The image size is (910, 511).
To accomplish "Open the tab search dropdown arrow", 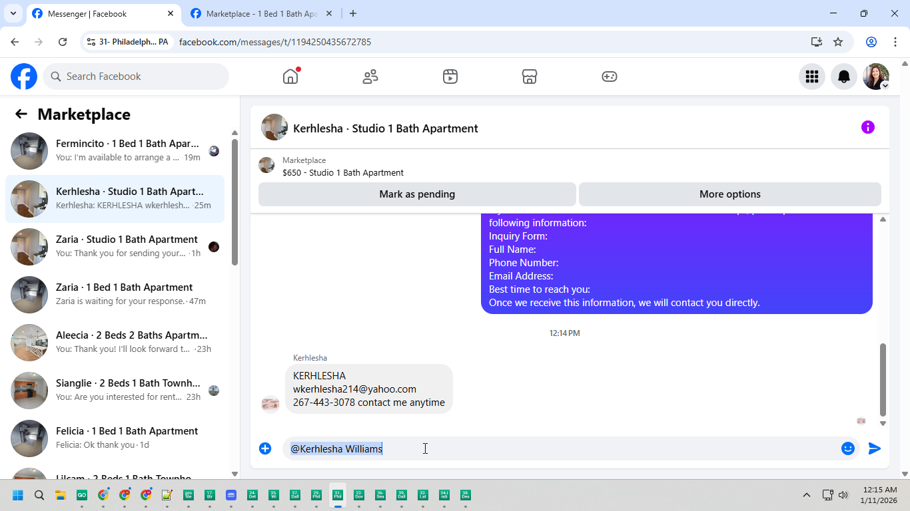I will 13,13.
